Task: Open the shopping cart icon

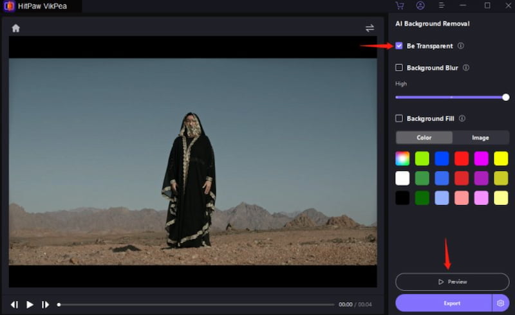Action: pyautogui.click(x=400, y=6)
